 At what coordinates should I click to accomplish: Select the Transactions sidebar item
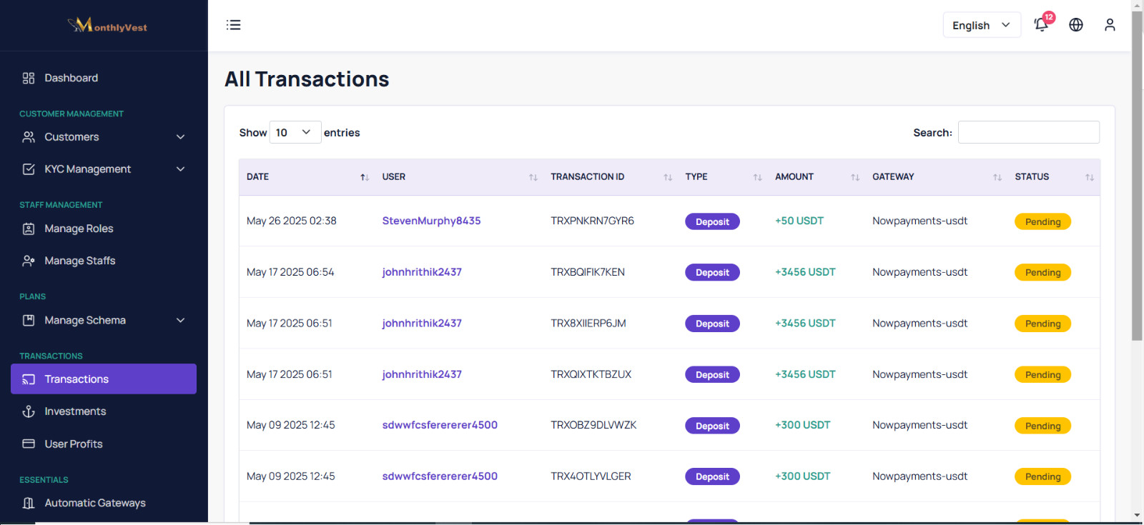tap(104, 379)
